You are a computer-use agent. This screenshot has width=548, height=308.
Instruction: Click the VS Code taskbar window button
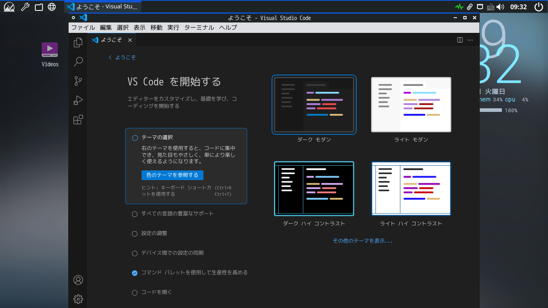pos(103,7)
